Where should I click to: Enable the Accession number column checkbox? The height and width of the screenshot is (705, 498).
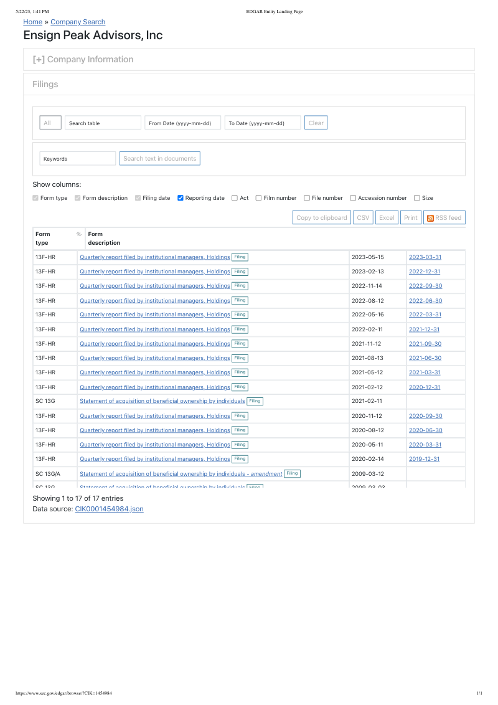(354, 198)
